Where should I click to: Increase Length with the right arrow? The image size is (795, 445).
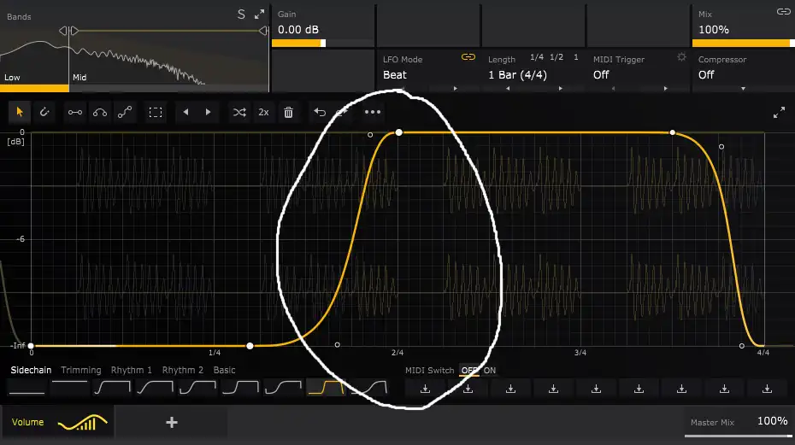(560, 88)
